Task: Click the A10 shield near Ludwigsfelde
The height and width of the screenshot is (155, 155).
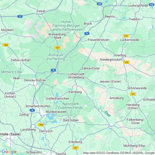Action: 151,5
